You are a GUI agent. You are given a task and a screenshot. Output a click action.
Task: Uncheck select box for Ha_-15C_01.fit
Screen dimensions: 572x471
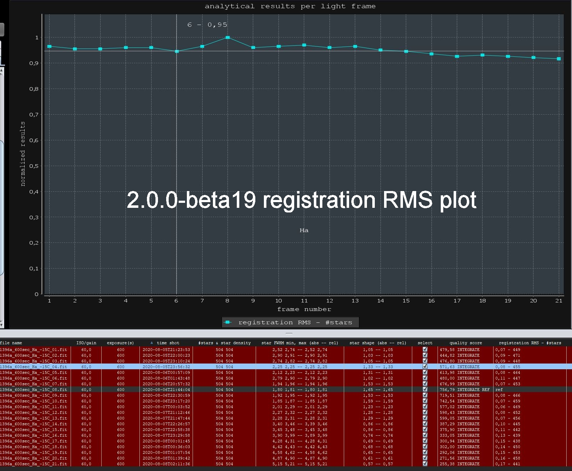(x=425, y=349)
